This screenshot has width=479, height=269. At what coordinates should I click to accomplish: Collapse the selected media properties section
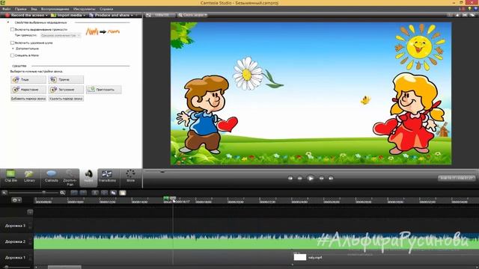pyautogui.click(x=8, y=22)
